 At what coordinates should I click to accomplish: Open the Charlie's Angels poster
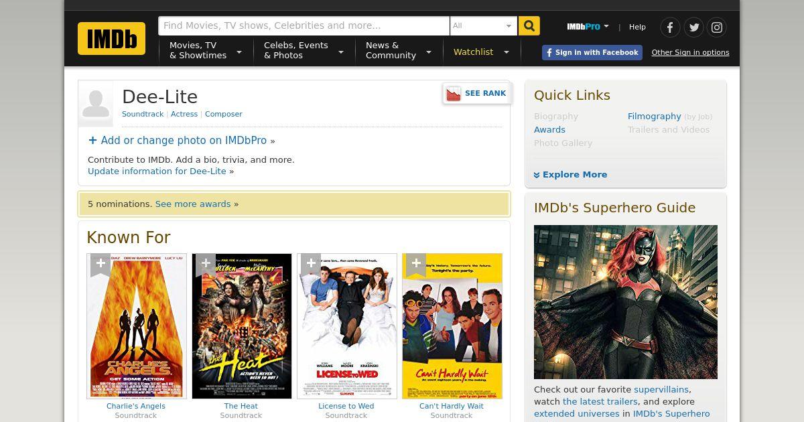pyautogui.click(x=137, y=326)
